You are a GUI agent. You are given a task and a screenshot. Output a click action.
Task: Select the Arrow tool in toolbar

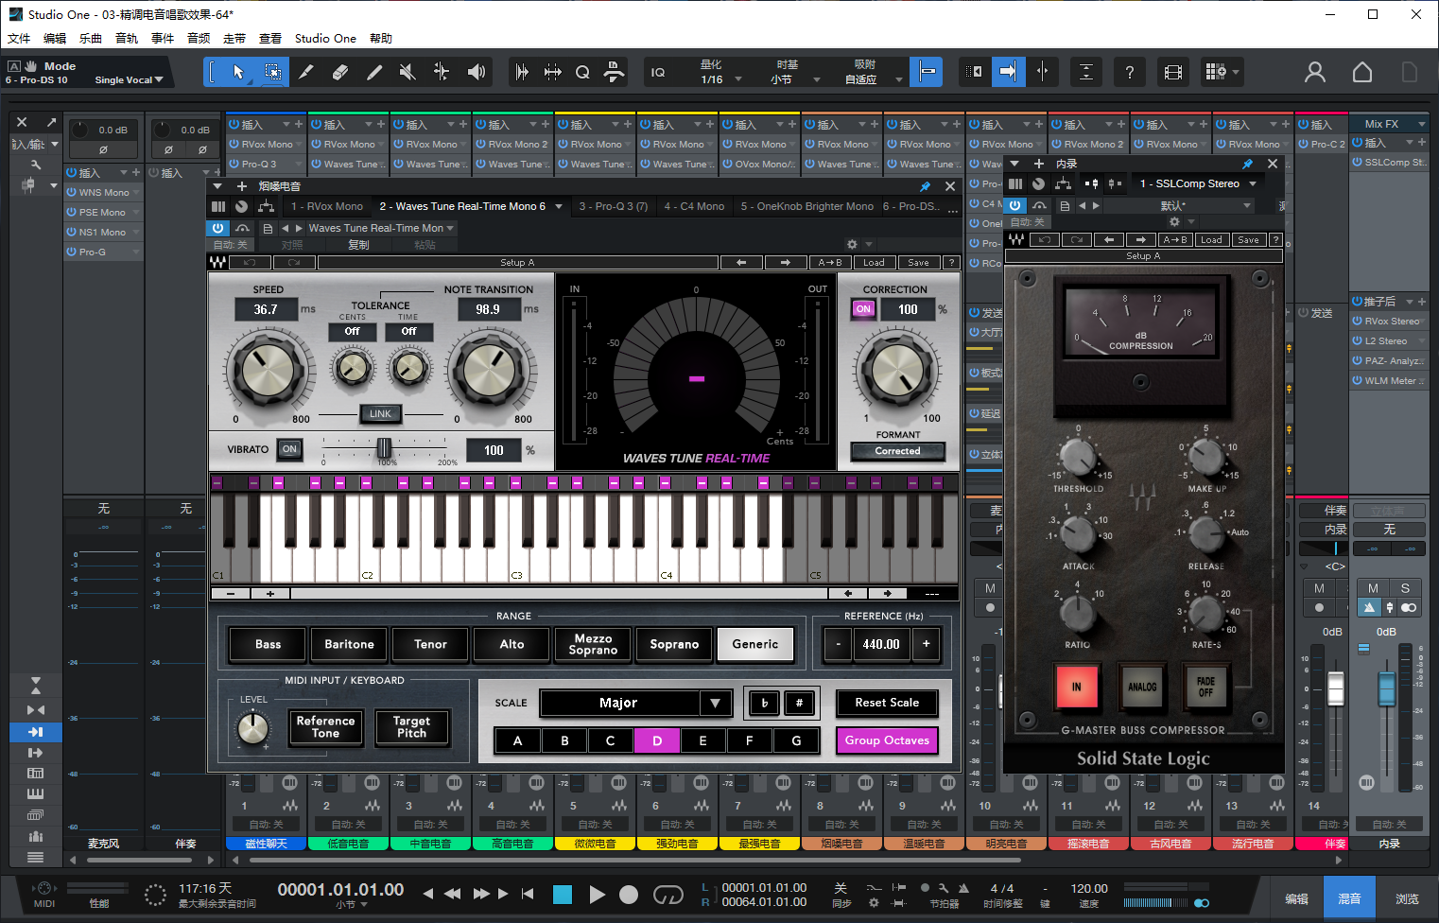[x=238, y=72]
